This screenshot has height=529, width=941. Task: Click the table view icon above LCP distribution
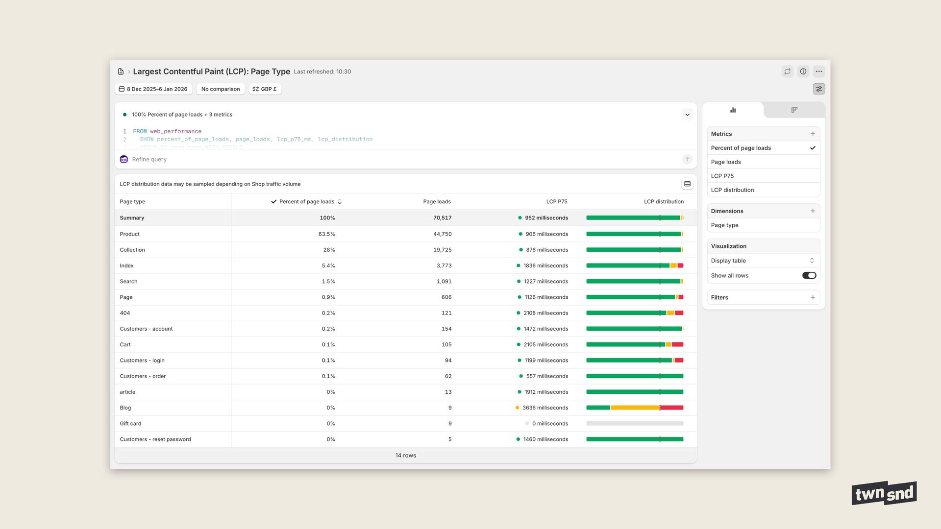(687, 184)
